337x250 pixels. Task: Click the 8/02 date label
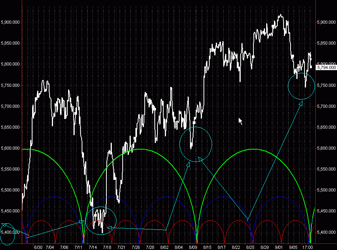(x=164, y=247)
